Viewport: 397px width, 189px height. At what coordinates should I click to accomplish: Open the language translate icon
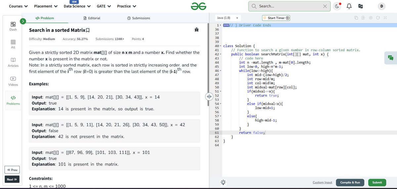point(361,6)
